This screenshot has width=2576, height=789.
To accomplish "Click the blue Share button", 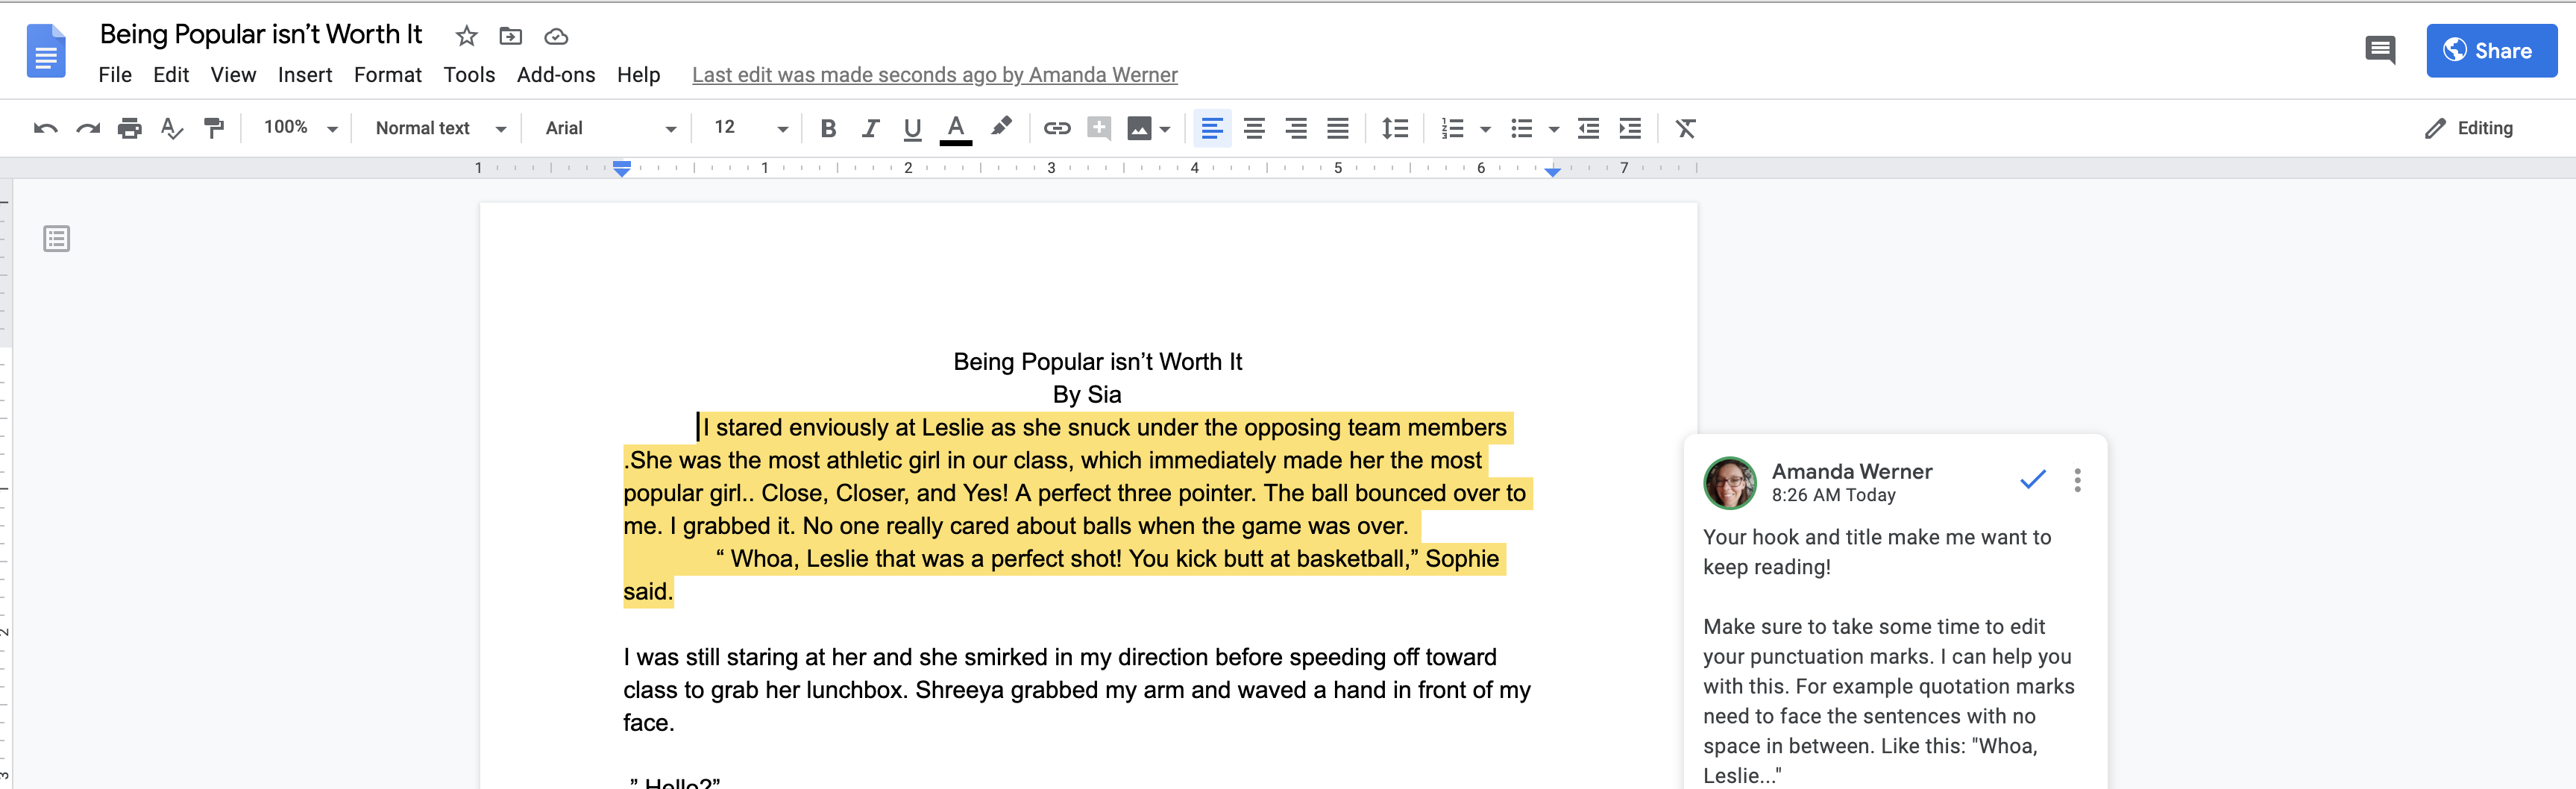I will pos(2490,50).
